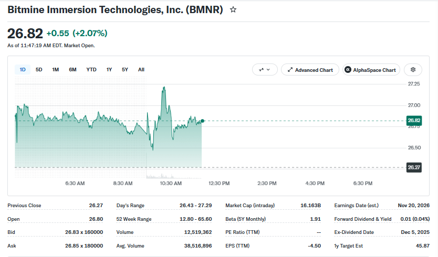Image resolution: width=438 pixels, height=257 pixels.
Task: Click 52 Week Range value 12.80 - 65.60
Action: click(x=195, y=219)
